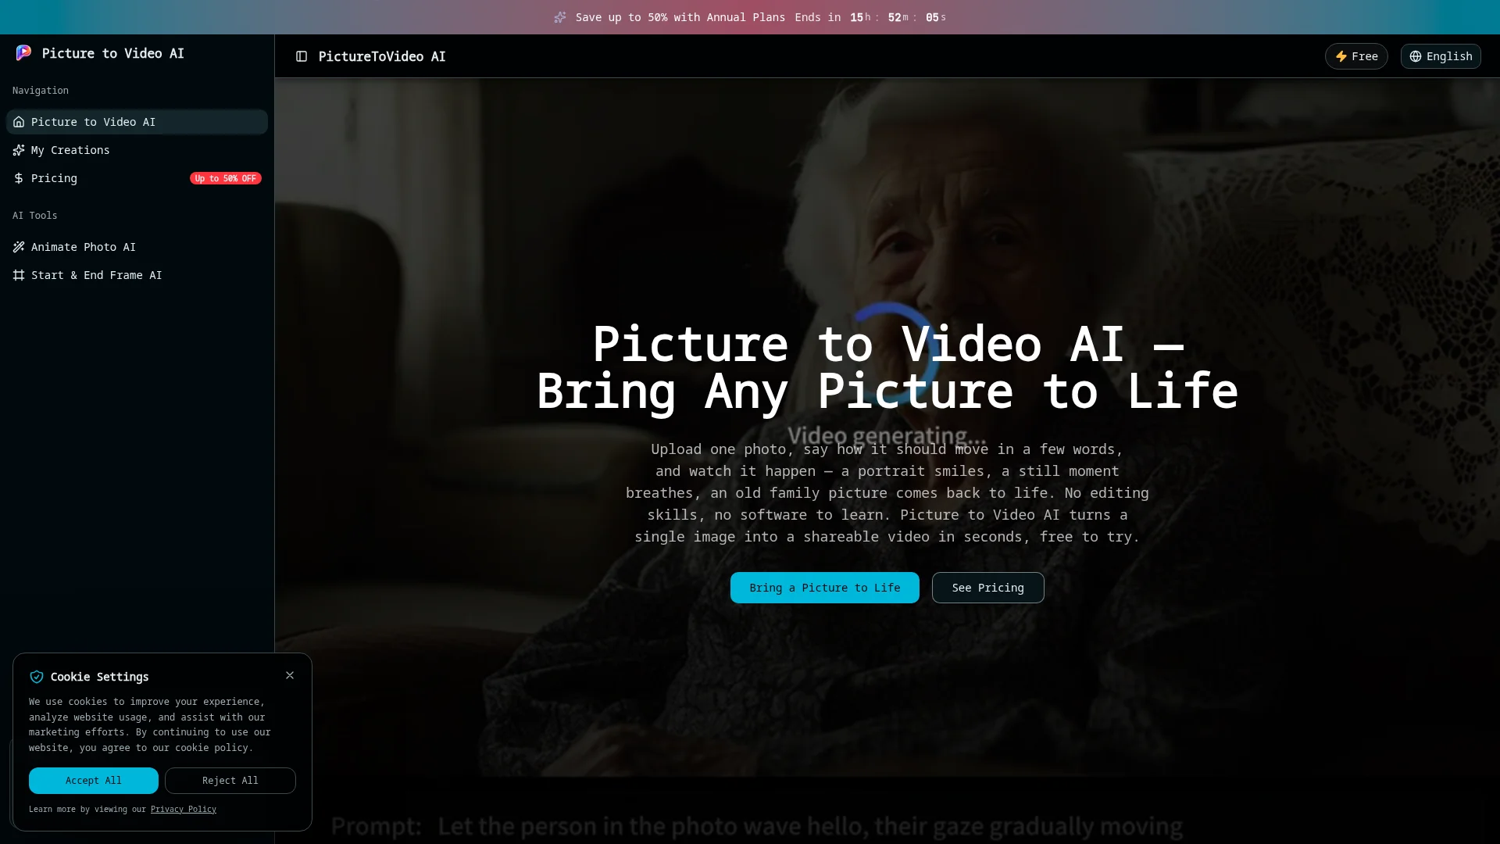Click the frame icon for Start & End Frame AI
Viewport: 1500px width, 844px height.
click(x=19, y=275)
